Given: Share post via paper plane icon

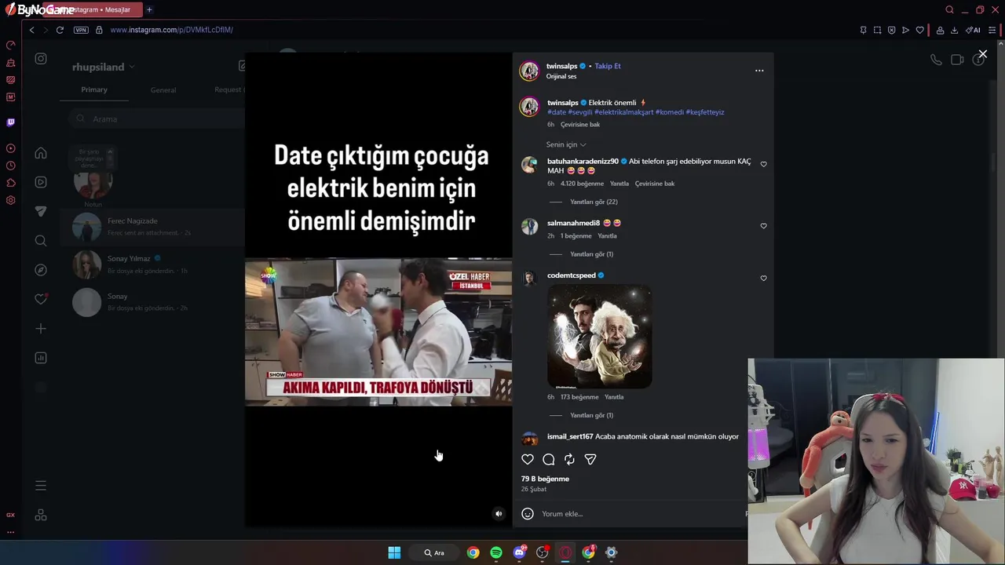Looking at the screenshot, I should click(x=590, y=459).
